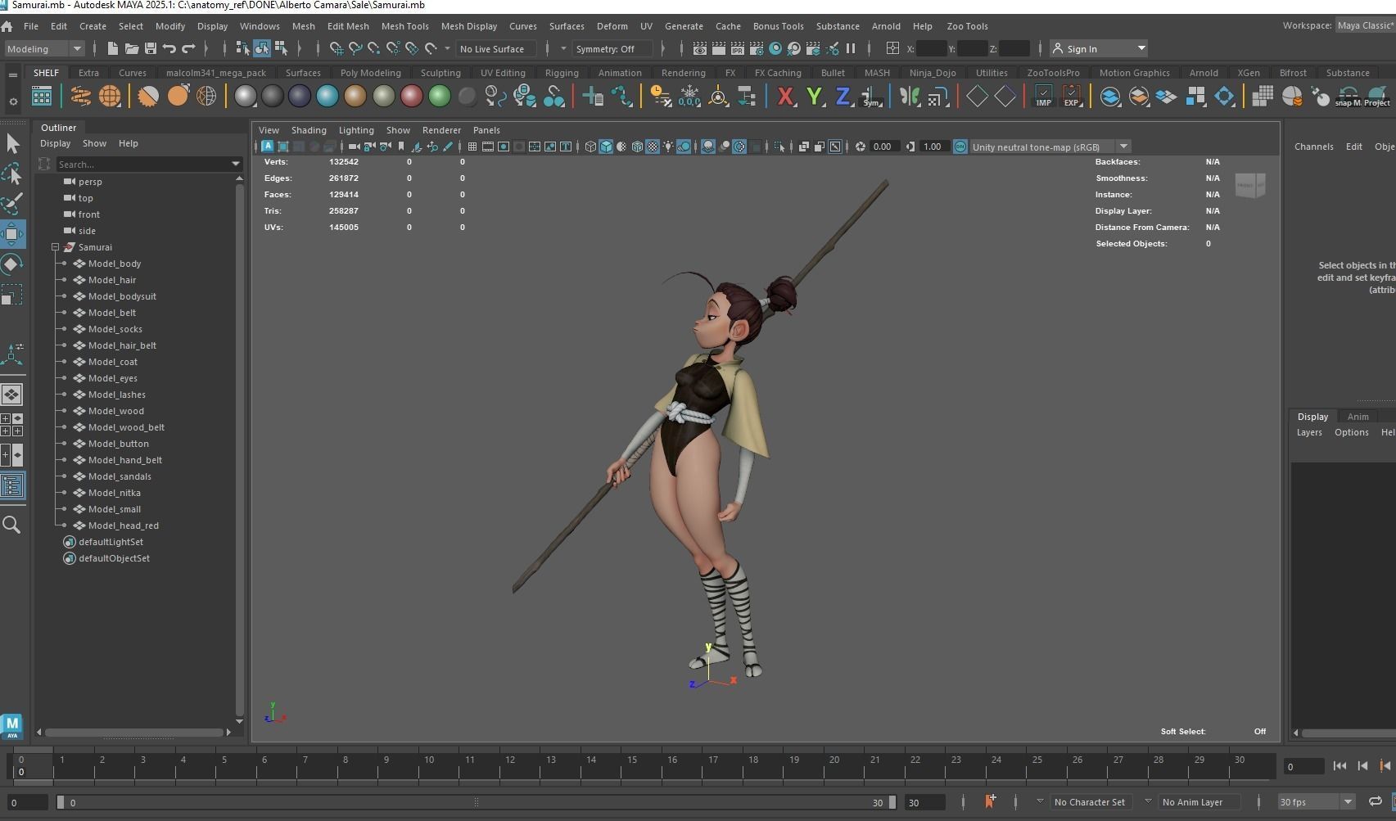Choose the Scale tool in the toolbox

point(12,294)
